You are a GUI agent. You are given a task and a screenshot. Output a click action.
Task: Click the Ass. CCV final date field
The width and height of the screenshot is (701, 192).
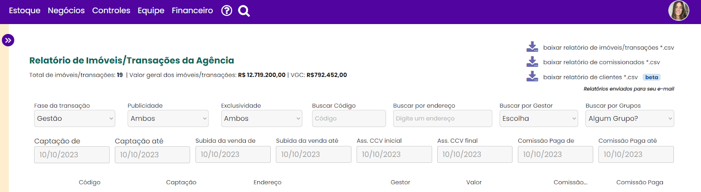click(475, 154)
